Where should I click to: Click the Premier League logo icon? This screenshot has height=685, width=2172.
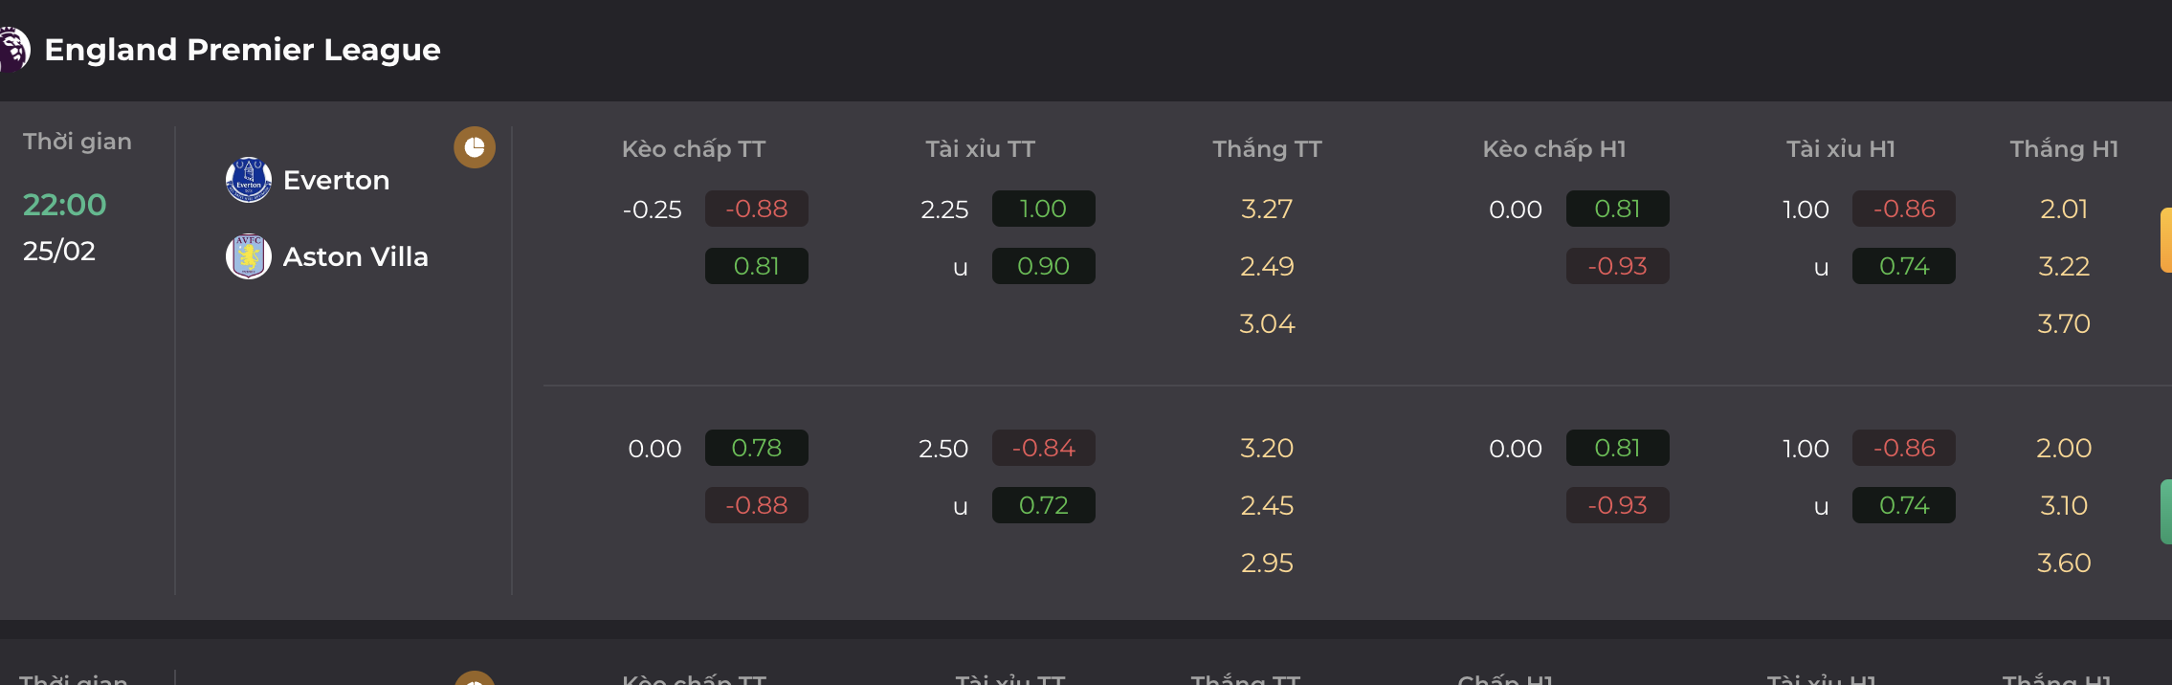(14, 49)
